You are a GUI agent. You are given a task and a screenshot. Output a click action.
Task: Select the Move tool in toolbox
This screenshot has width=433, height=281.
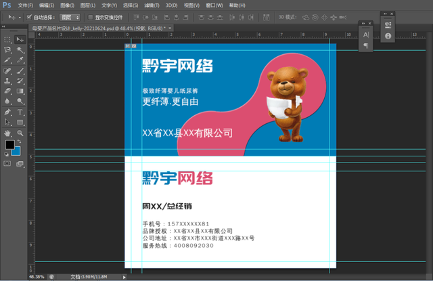point(20,40)
